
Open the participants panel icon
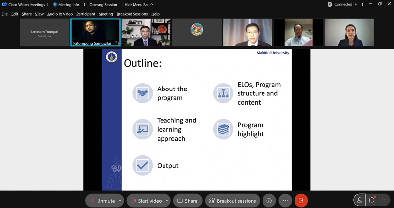(360, 200)
